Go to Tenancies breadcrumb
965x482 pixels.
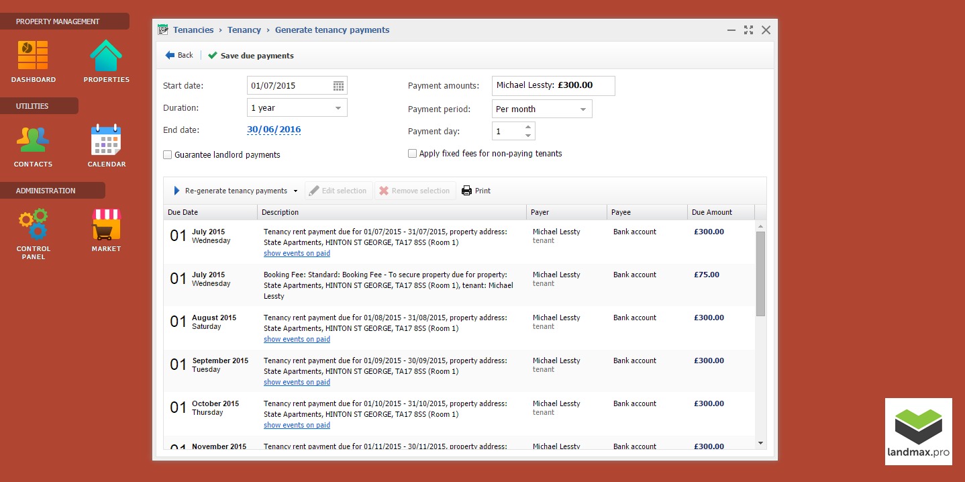tap(193, 30)
